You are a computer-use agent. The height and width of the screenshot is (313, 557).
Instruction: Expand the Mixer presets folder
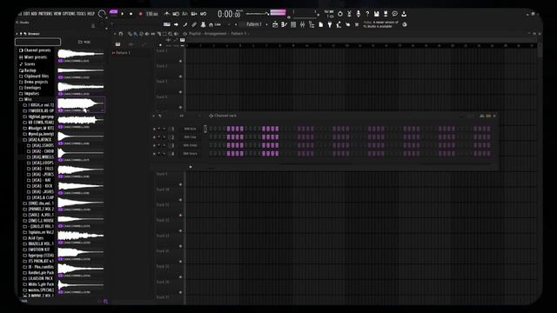click(x=33, y=57)
